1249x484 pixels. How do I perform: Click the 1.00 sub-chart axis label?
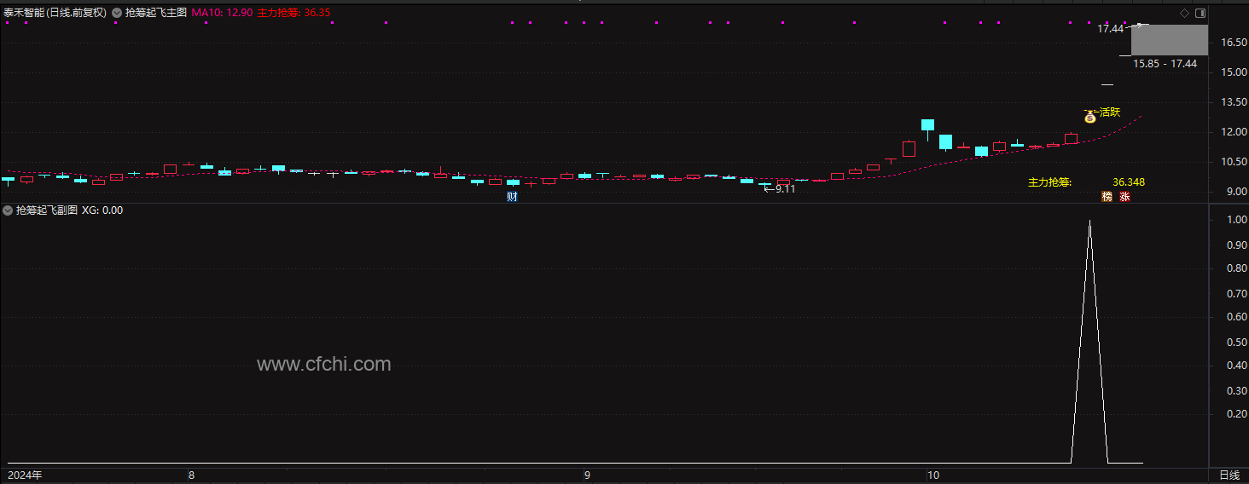tap(1236, 220)
